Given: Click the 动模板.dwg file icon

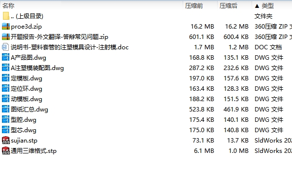Looking at the screenshot, I should [x=5, y=99].
